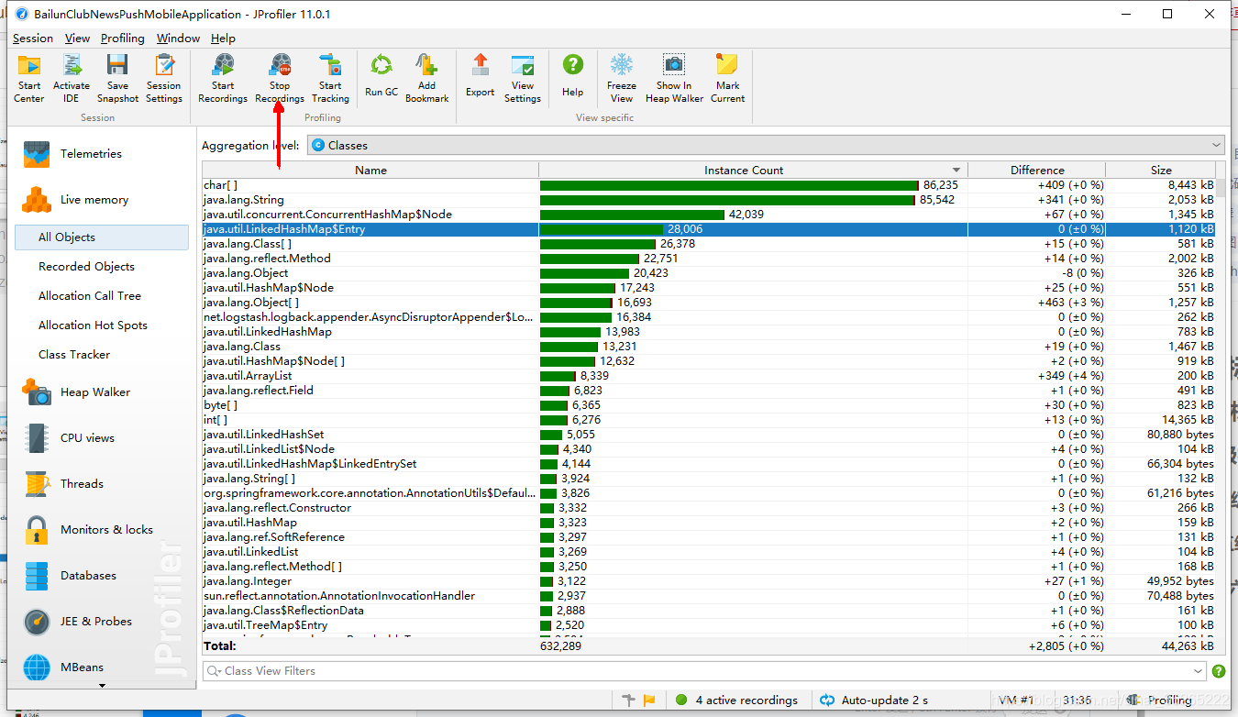Run GC from the toolbar
Image resolution: width=1238 pixels, height=717 pixels.
click(x=381, y=75)
